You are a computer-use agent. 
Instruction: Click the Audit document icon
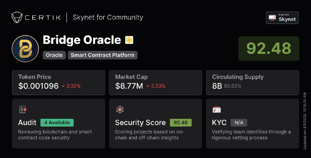coord(23,109)
